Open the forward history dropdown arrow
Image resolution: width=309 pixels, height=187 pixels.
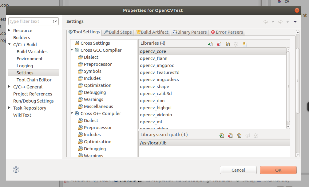click(x=287, y=22)
